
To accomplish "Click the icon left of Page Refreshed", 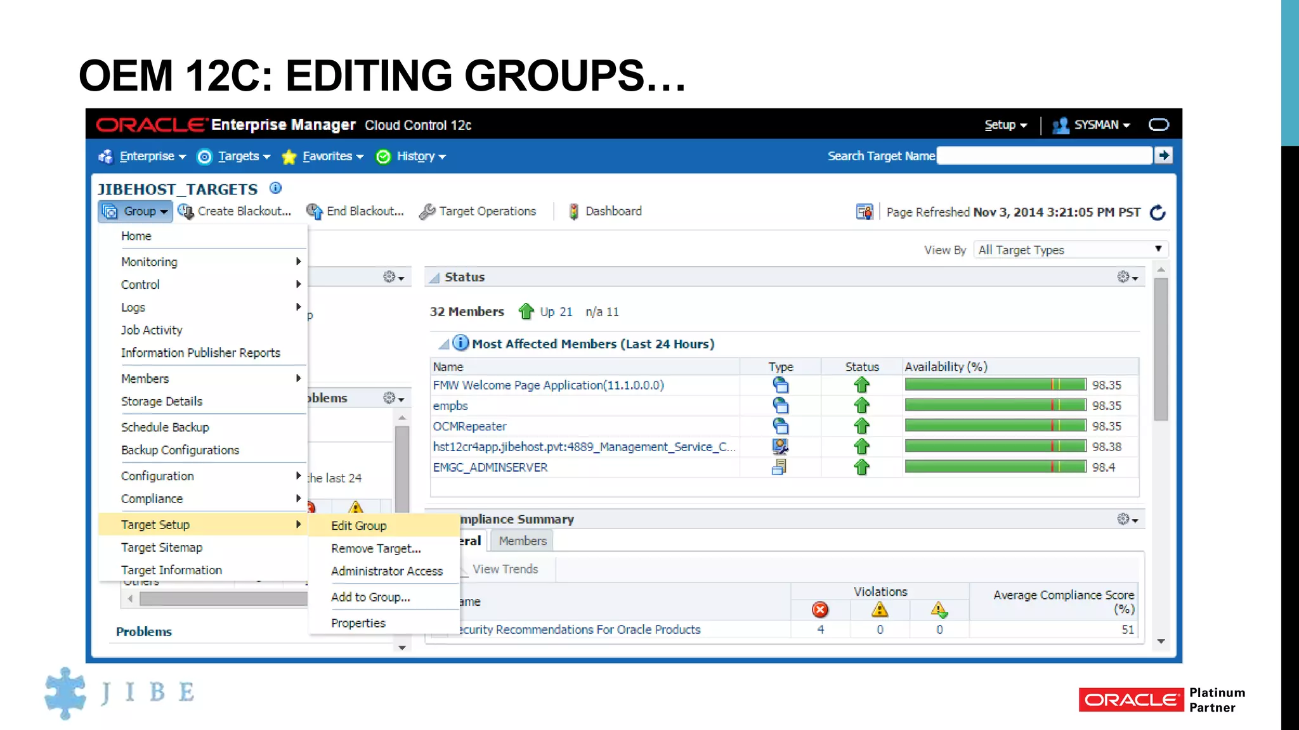I will pyautogui.click(x=864, y=212).
